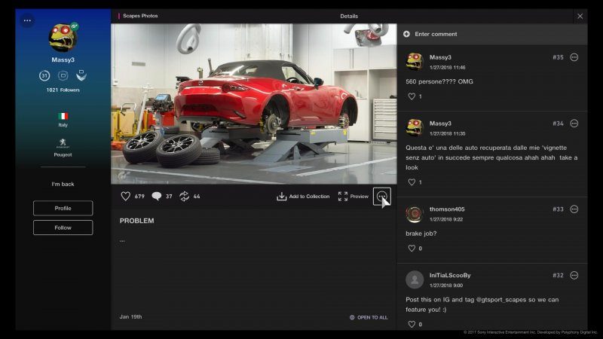Click the Peugeot manufacturer logo
Viewport: 603px width, 339px height.
tap(63, 142)
